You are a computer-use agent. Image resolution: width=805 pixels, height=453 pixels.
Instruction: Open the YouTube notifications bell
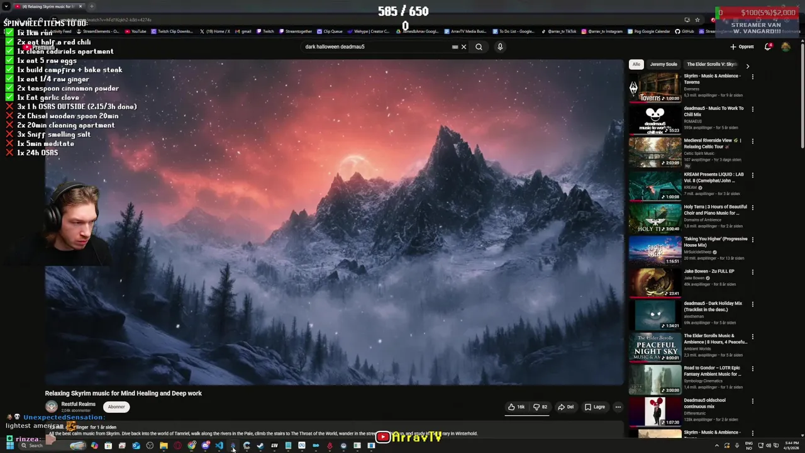(768, 47)
